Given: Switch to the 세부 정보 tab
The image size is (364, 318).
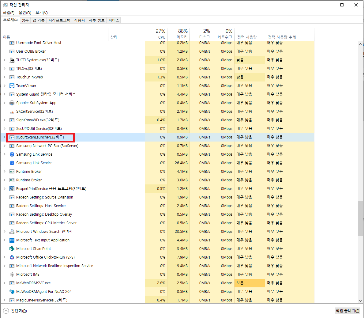Looking at the screenshot, I should point(97,21).
